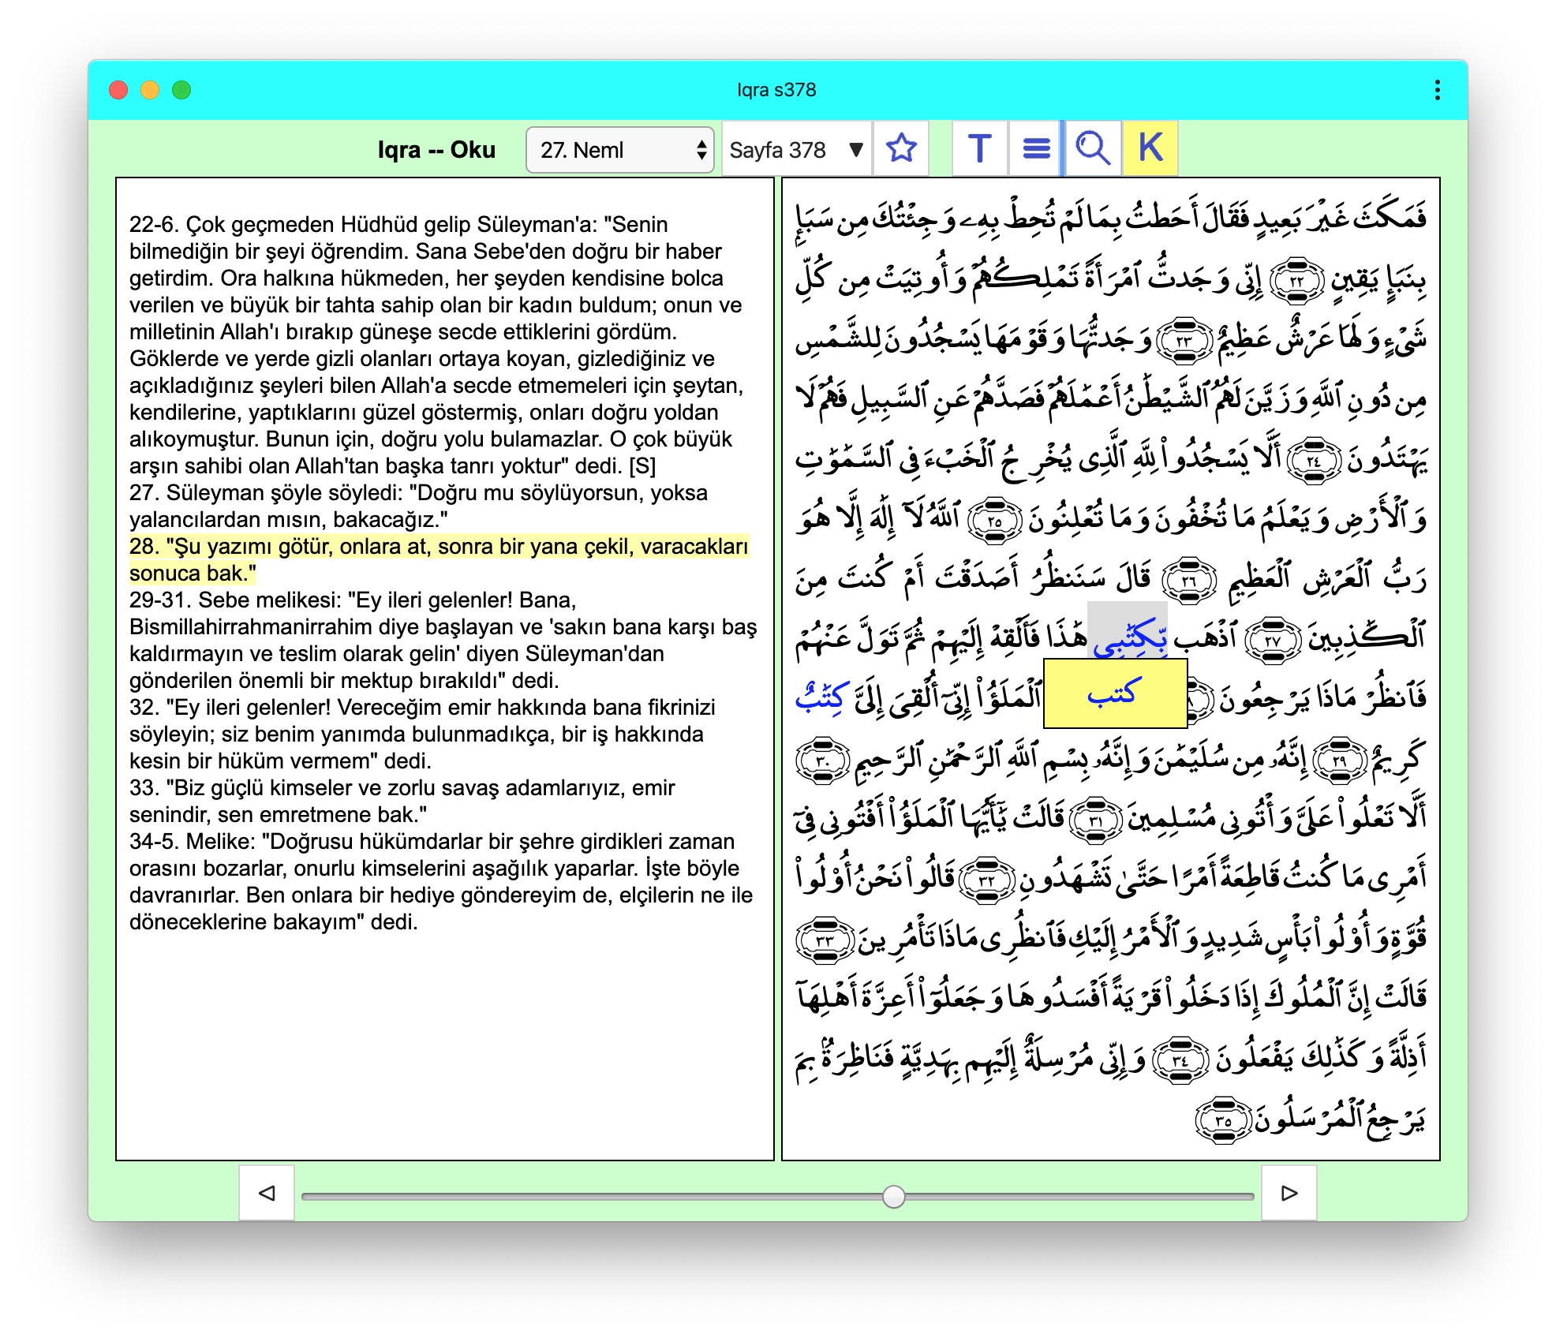Open the text view with the T icon

coord(980,148)
